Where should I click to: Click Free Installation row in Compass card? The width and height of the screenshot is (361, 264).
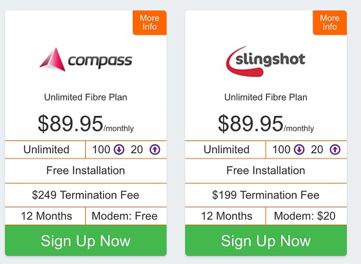(x=86, y=171)
